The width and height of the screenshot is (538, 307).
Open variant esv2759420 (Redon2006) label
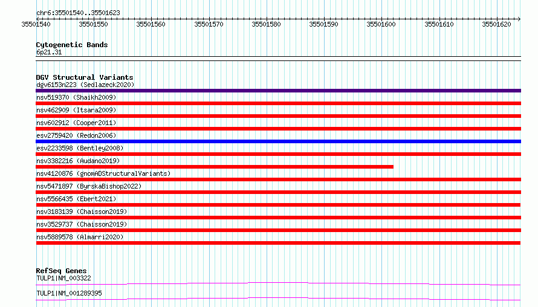[x=76, y=135]
